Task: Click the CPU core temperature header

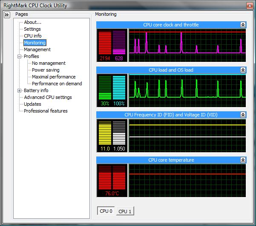Action: pos(171,160)
